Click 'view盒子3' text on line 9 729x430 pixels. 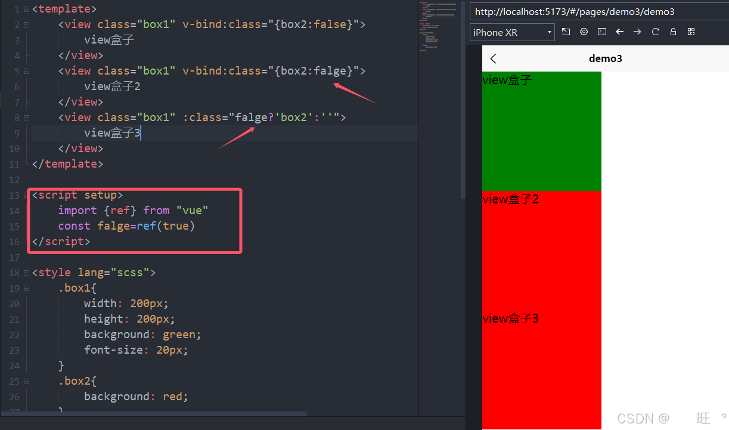(112, 133)
